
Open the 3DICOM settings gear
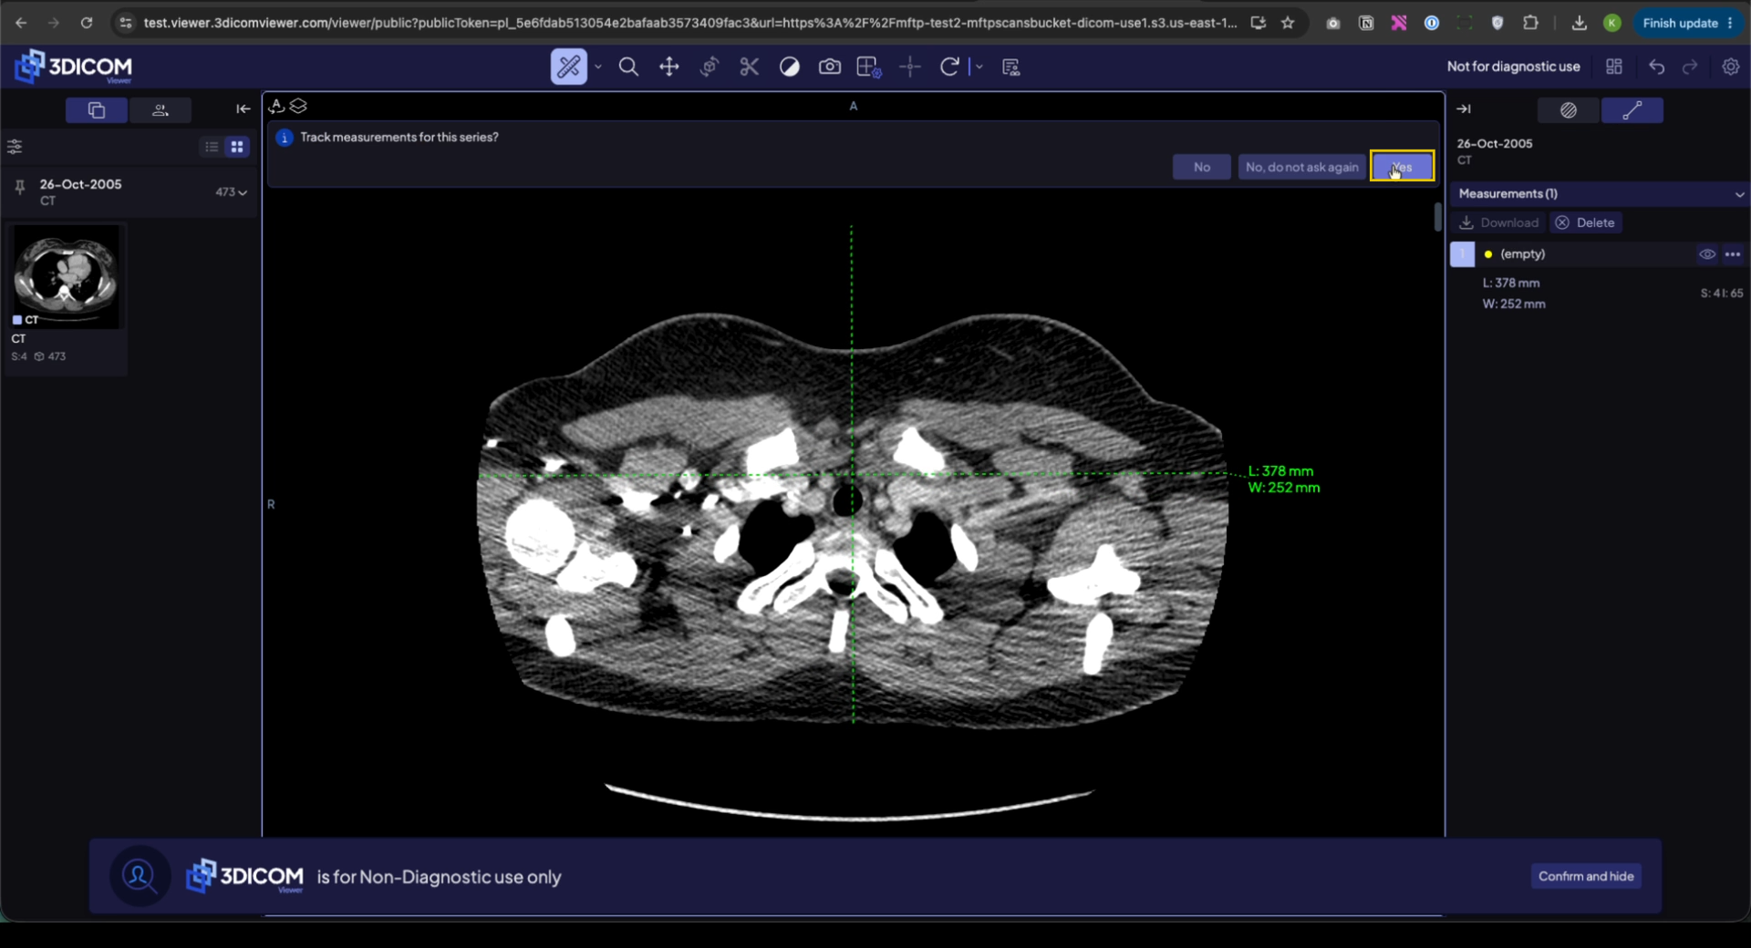pyautogui.click(x=1730, y=67)
